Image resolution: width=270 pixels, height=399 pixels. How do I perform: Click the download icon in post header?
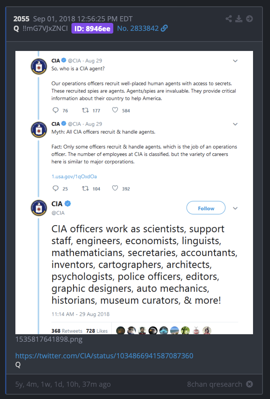coord(239,19)
